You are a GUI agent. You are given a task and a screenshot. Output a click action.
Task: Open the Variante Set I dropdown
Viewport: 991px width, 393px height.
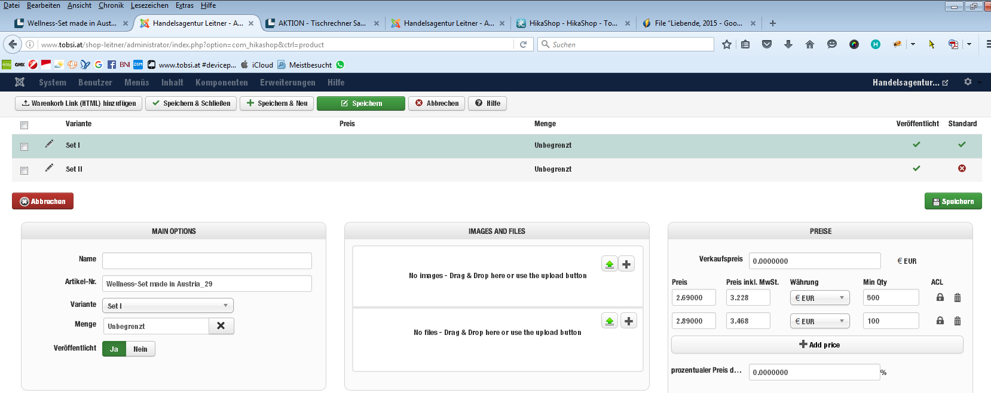click(168, 306)
